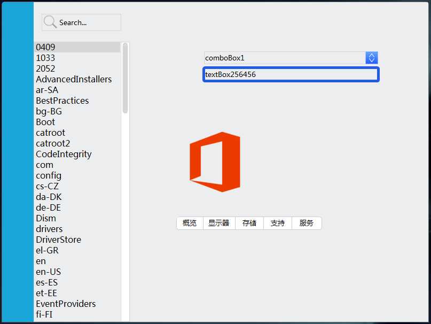Select the 1033 list row
The height and width of the screenshot is (324, 431).
[x=77, y=58]
